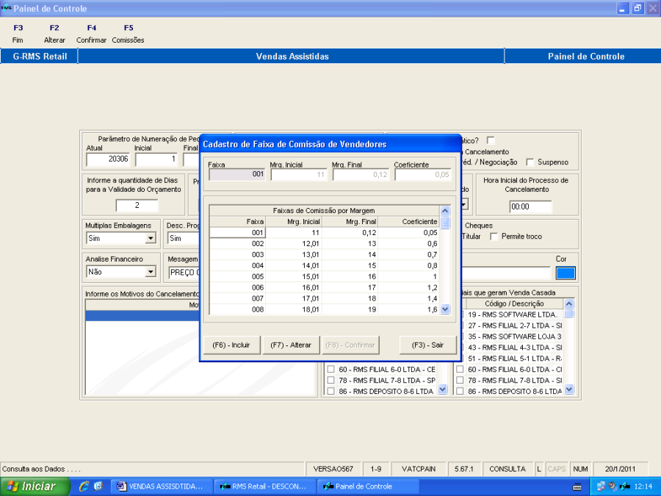661x496 pixels.
Task: Expand the Multiplas Embalagens dropdown
Action: coord(151,239)
